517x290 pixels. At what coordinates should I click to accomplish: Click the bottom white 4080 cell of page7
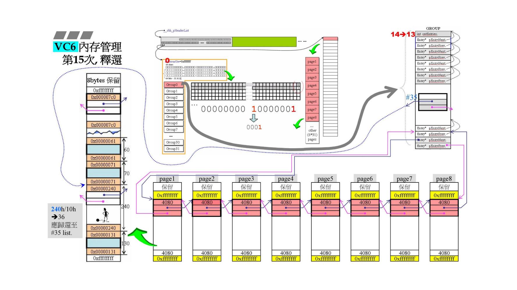pyautogui.click(x=404, y=253)
